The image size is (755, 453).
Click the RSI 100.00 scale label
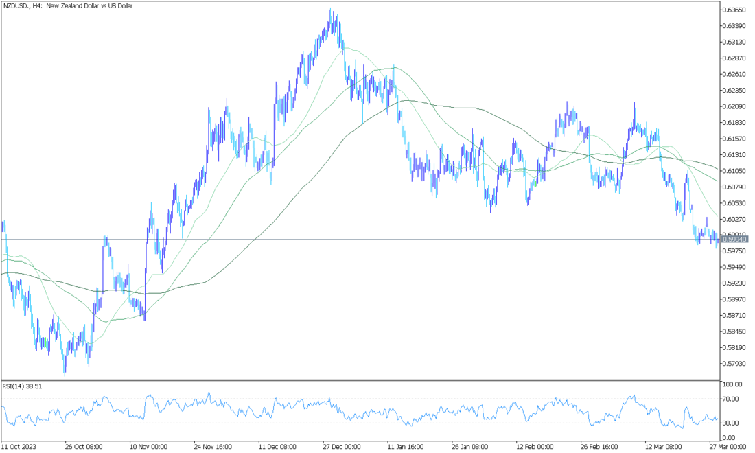click(x=733, y=384)
